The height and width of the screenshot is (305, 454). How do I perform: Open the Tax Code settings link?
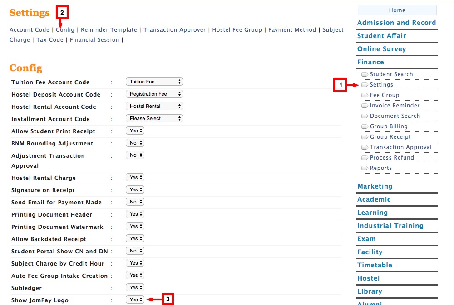pyautogui.click(x=49, y=39)
